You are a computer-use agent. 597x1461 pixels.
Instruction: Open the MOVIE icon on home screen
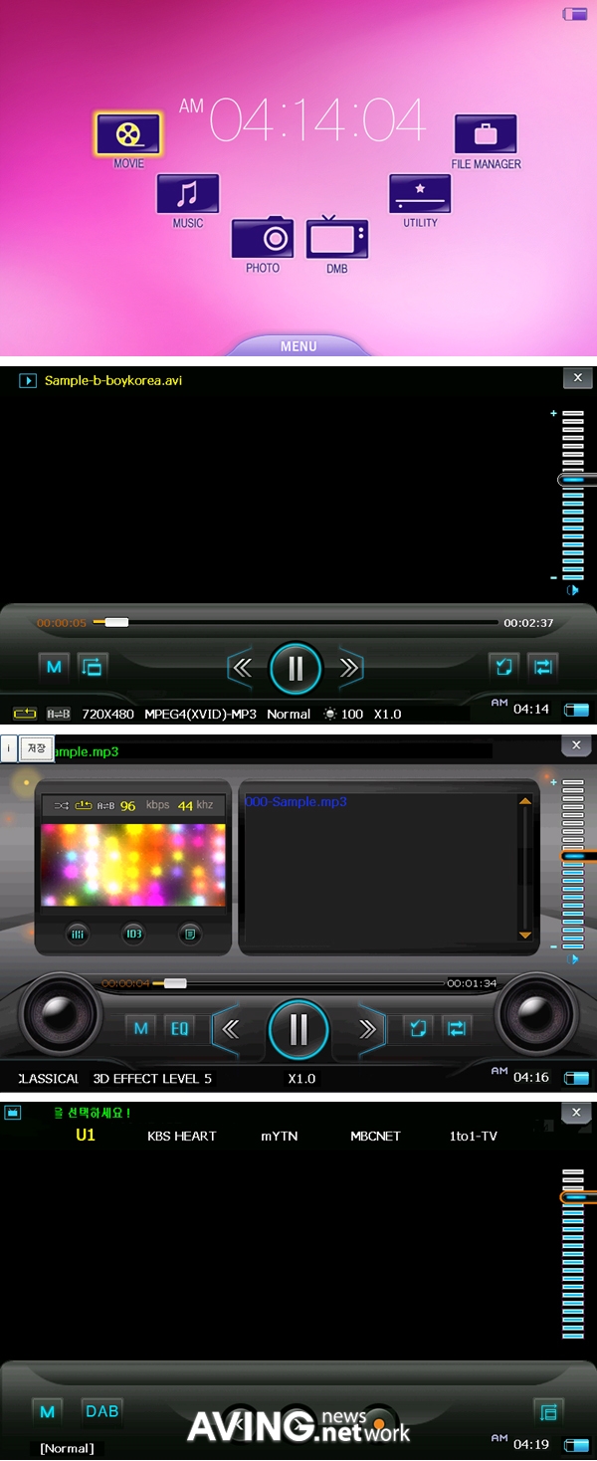coord(128,134)
